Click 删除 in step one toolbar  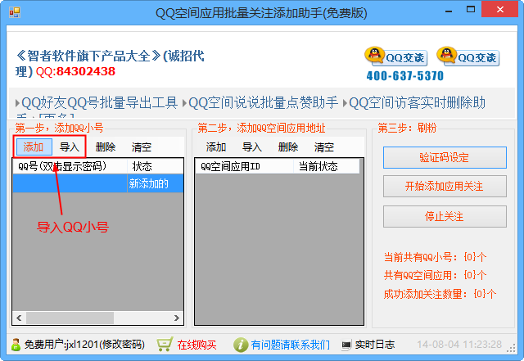pos(106,147)
